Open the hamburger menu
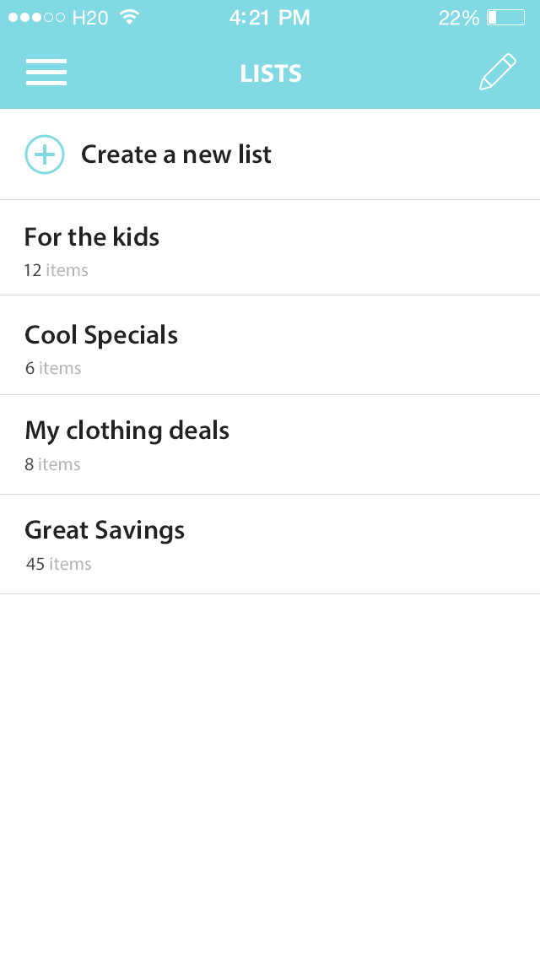 pyautogui.click(x=46, y=73)
